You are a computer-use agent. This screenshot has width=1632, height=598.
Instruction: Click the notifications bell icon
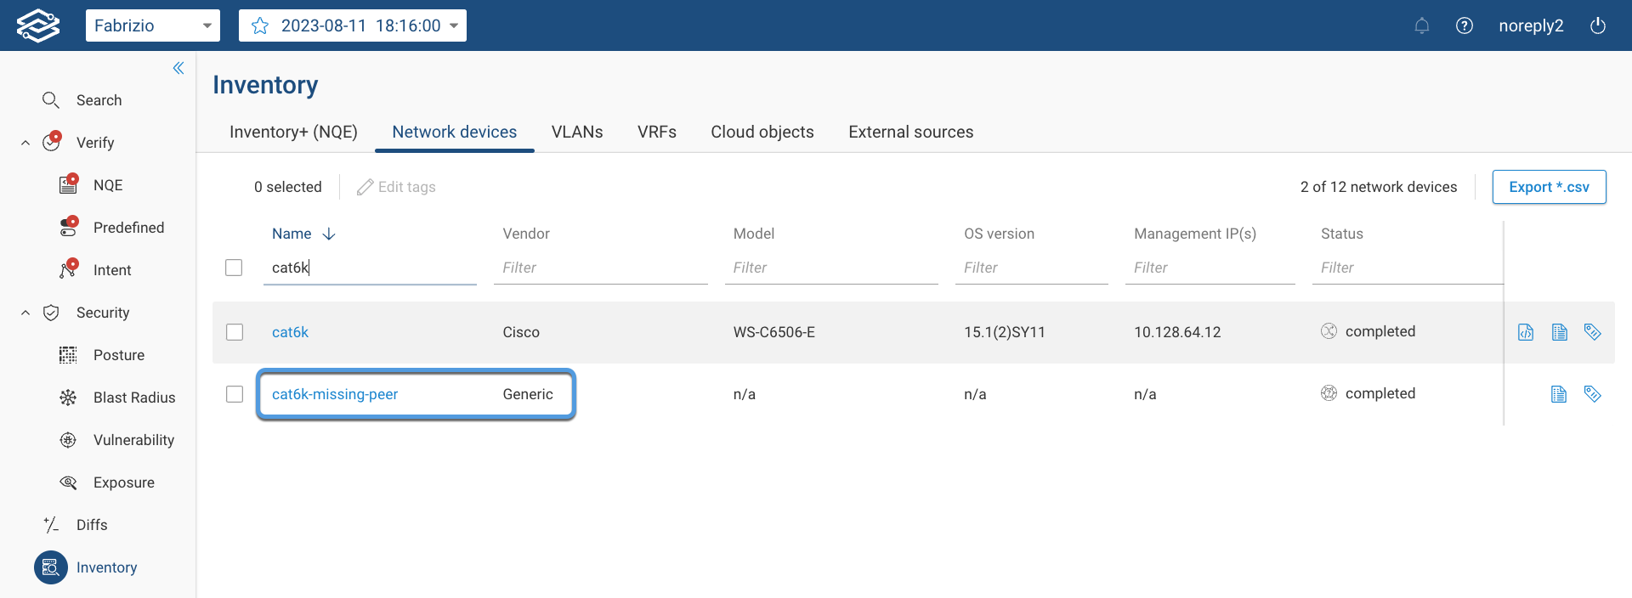click(x=1421, y=25)
